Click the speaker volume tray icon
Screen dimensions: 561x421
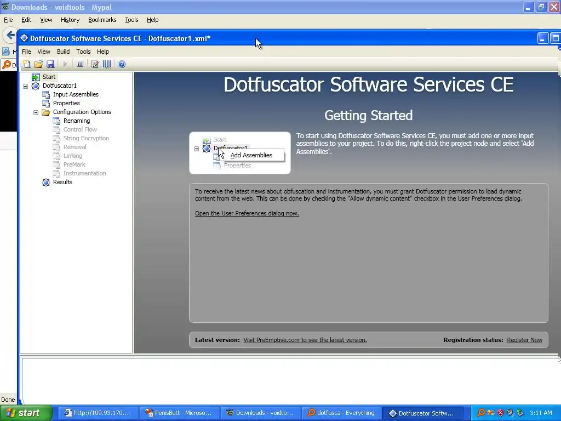pos(510,413)
